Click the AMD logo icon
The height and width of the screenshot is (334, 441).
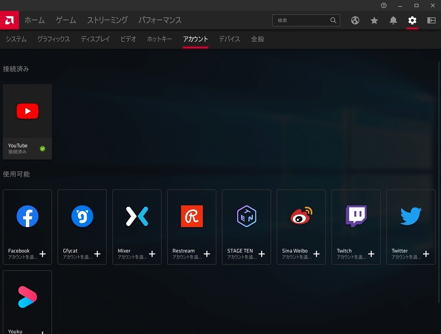pyautogui.click(x=9, y=20)
